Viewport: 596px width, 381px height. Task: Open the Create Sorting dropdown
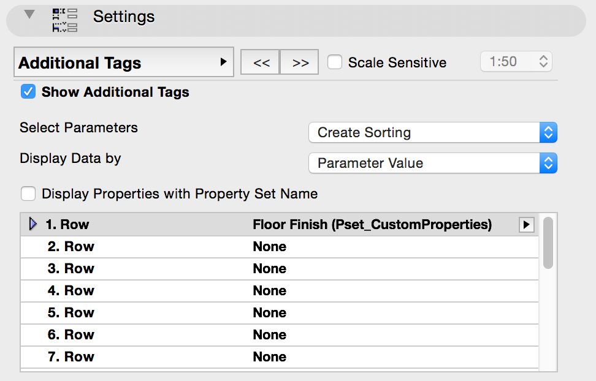[x=432, y=132]
